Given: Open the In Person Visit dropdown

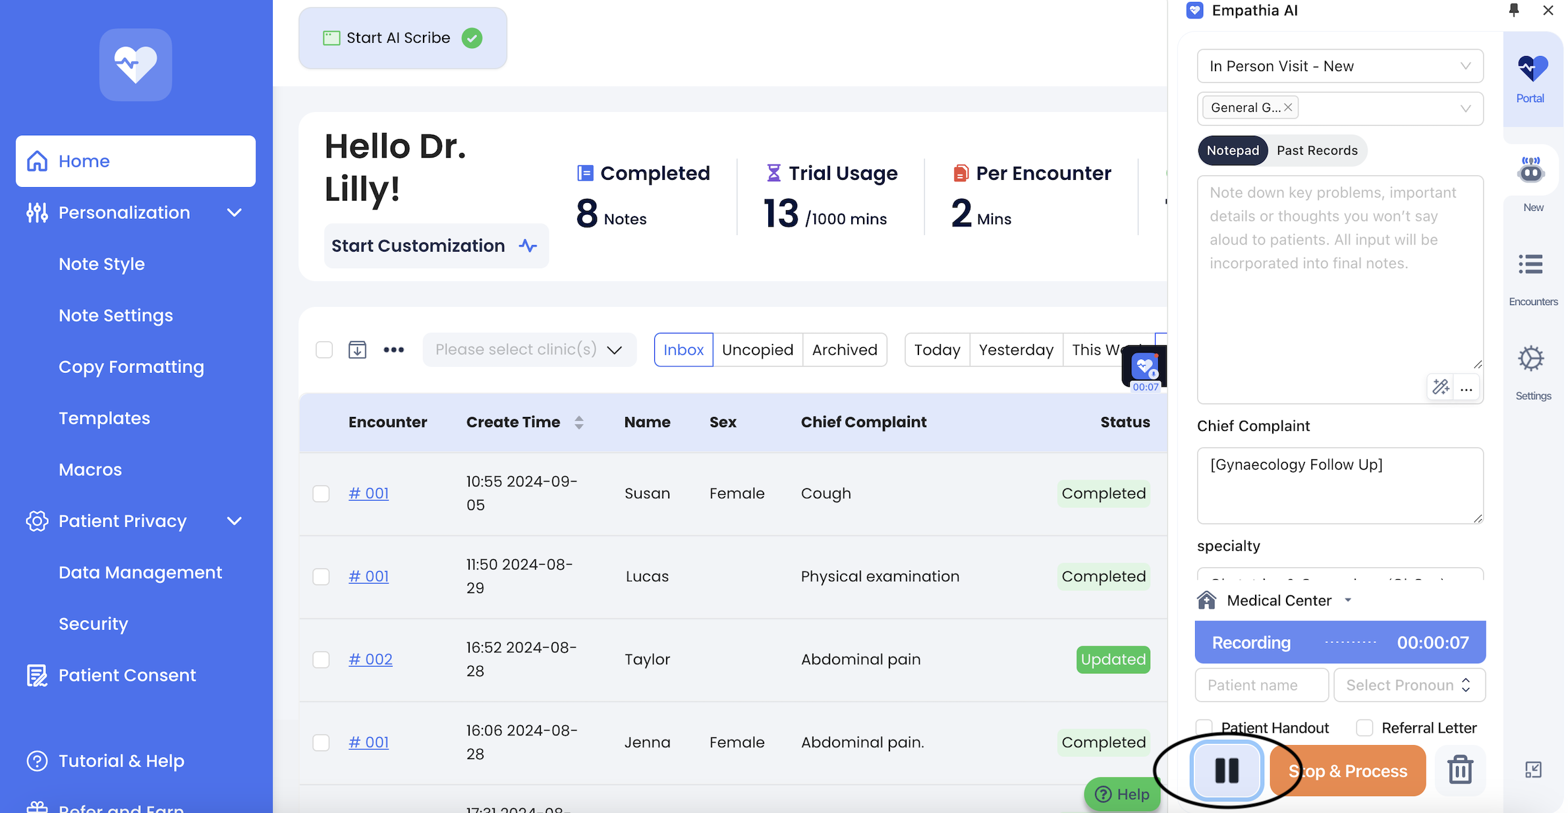Looking at the screenshot, I should click(1339, 66).
